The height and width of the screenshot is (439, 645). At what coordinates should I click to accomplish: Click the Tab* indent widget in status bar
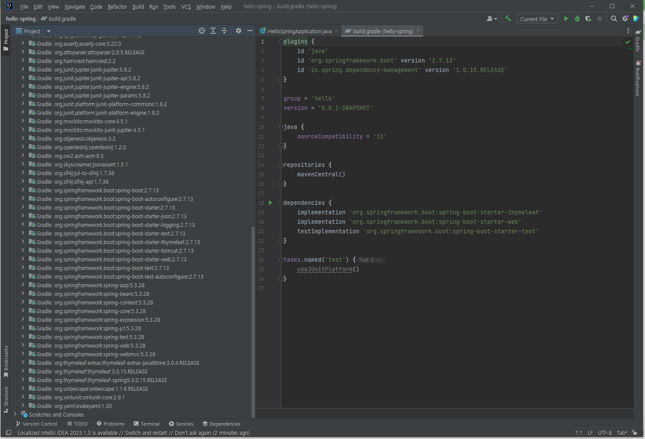(622, 433)
